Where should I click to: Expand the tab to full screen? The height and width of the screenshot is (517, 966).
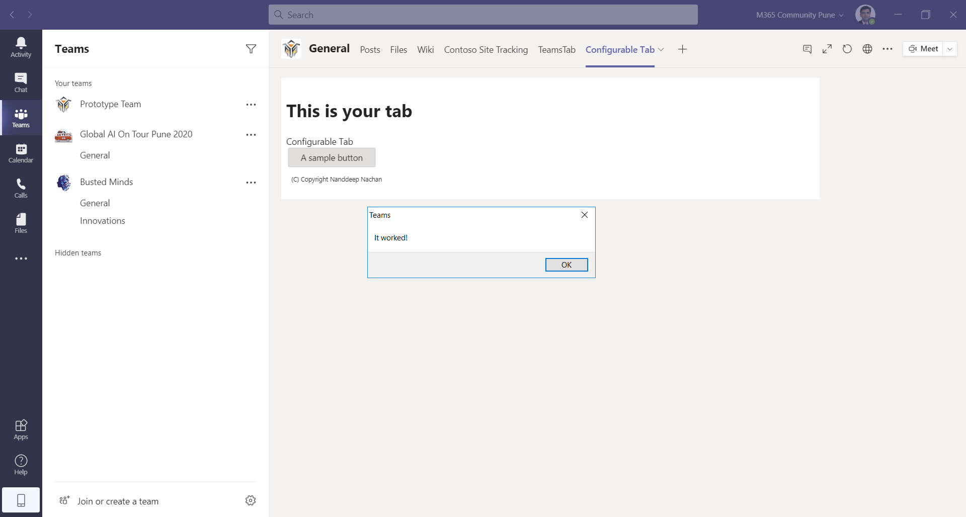click(827, 49)
